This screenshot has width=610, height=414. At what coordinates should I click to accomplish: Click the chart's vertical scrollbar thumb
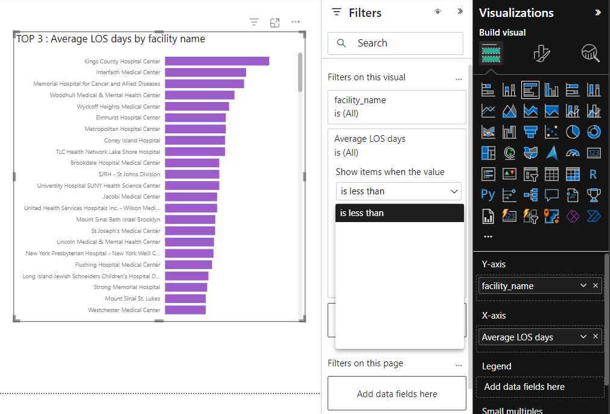tap(300, 72)
